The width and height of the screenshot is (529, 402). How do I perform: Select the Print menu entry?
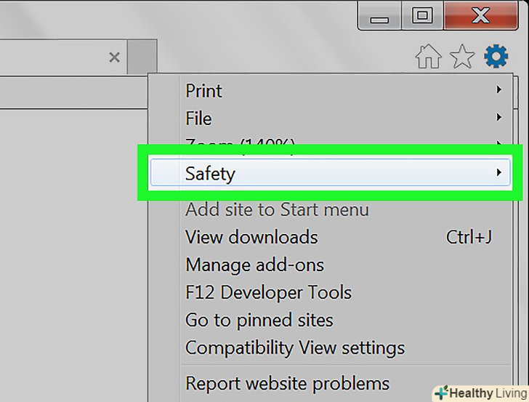point(203,91)
